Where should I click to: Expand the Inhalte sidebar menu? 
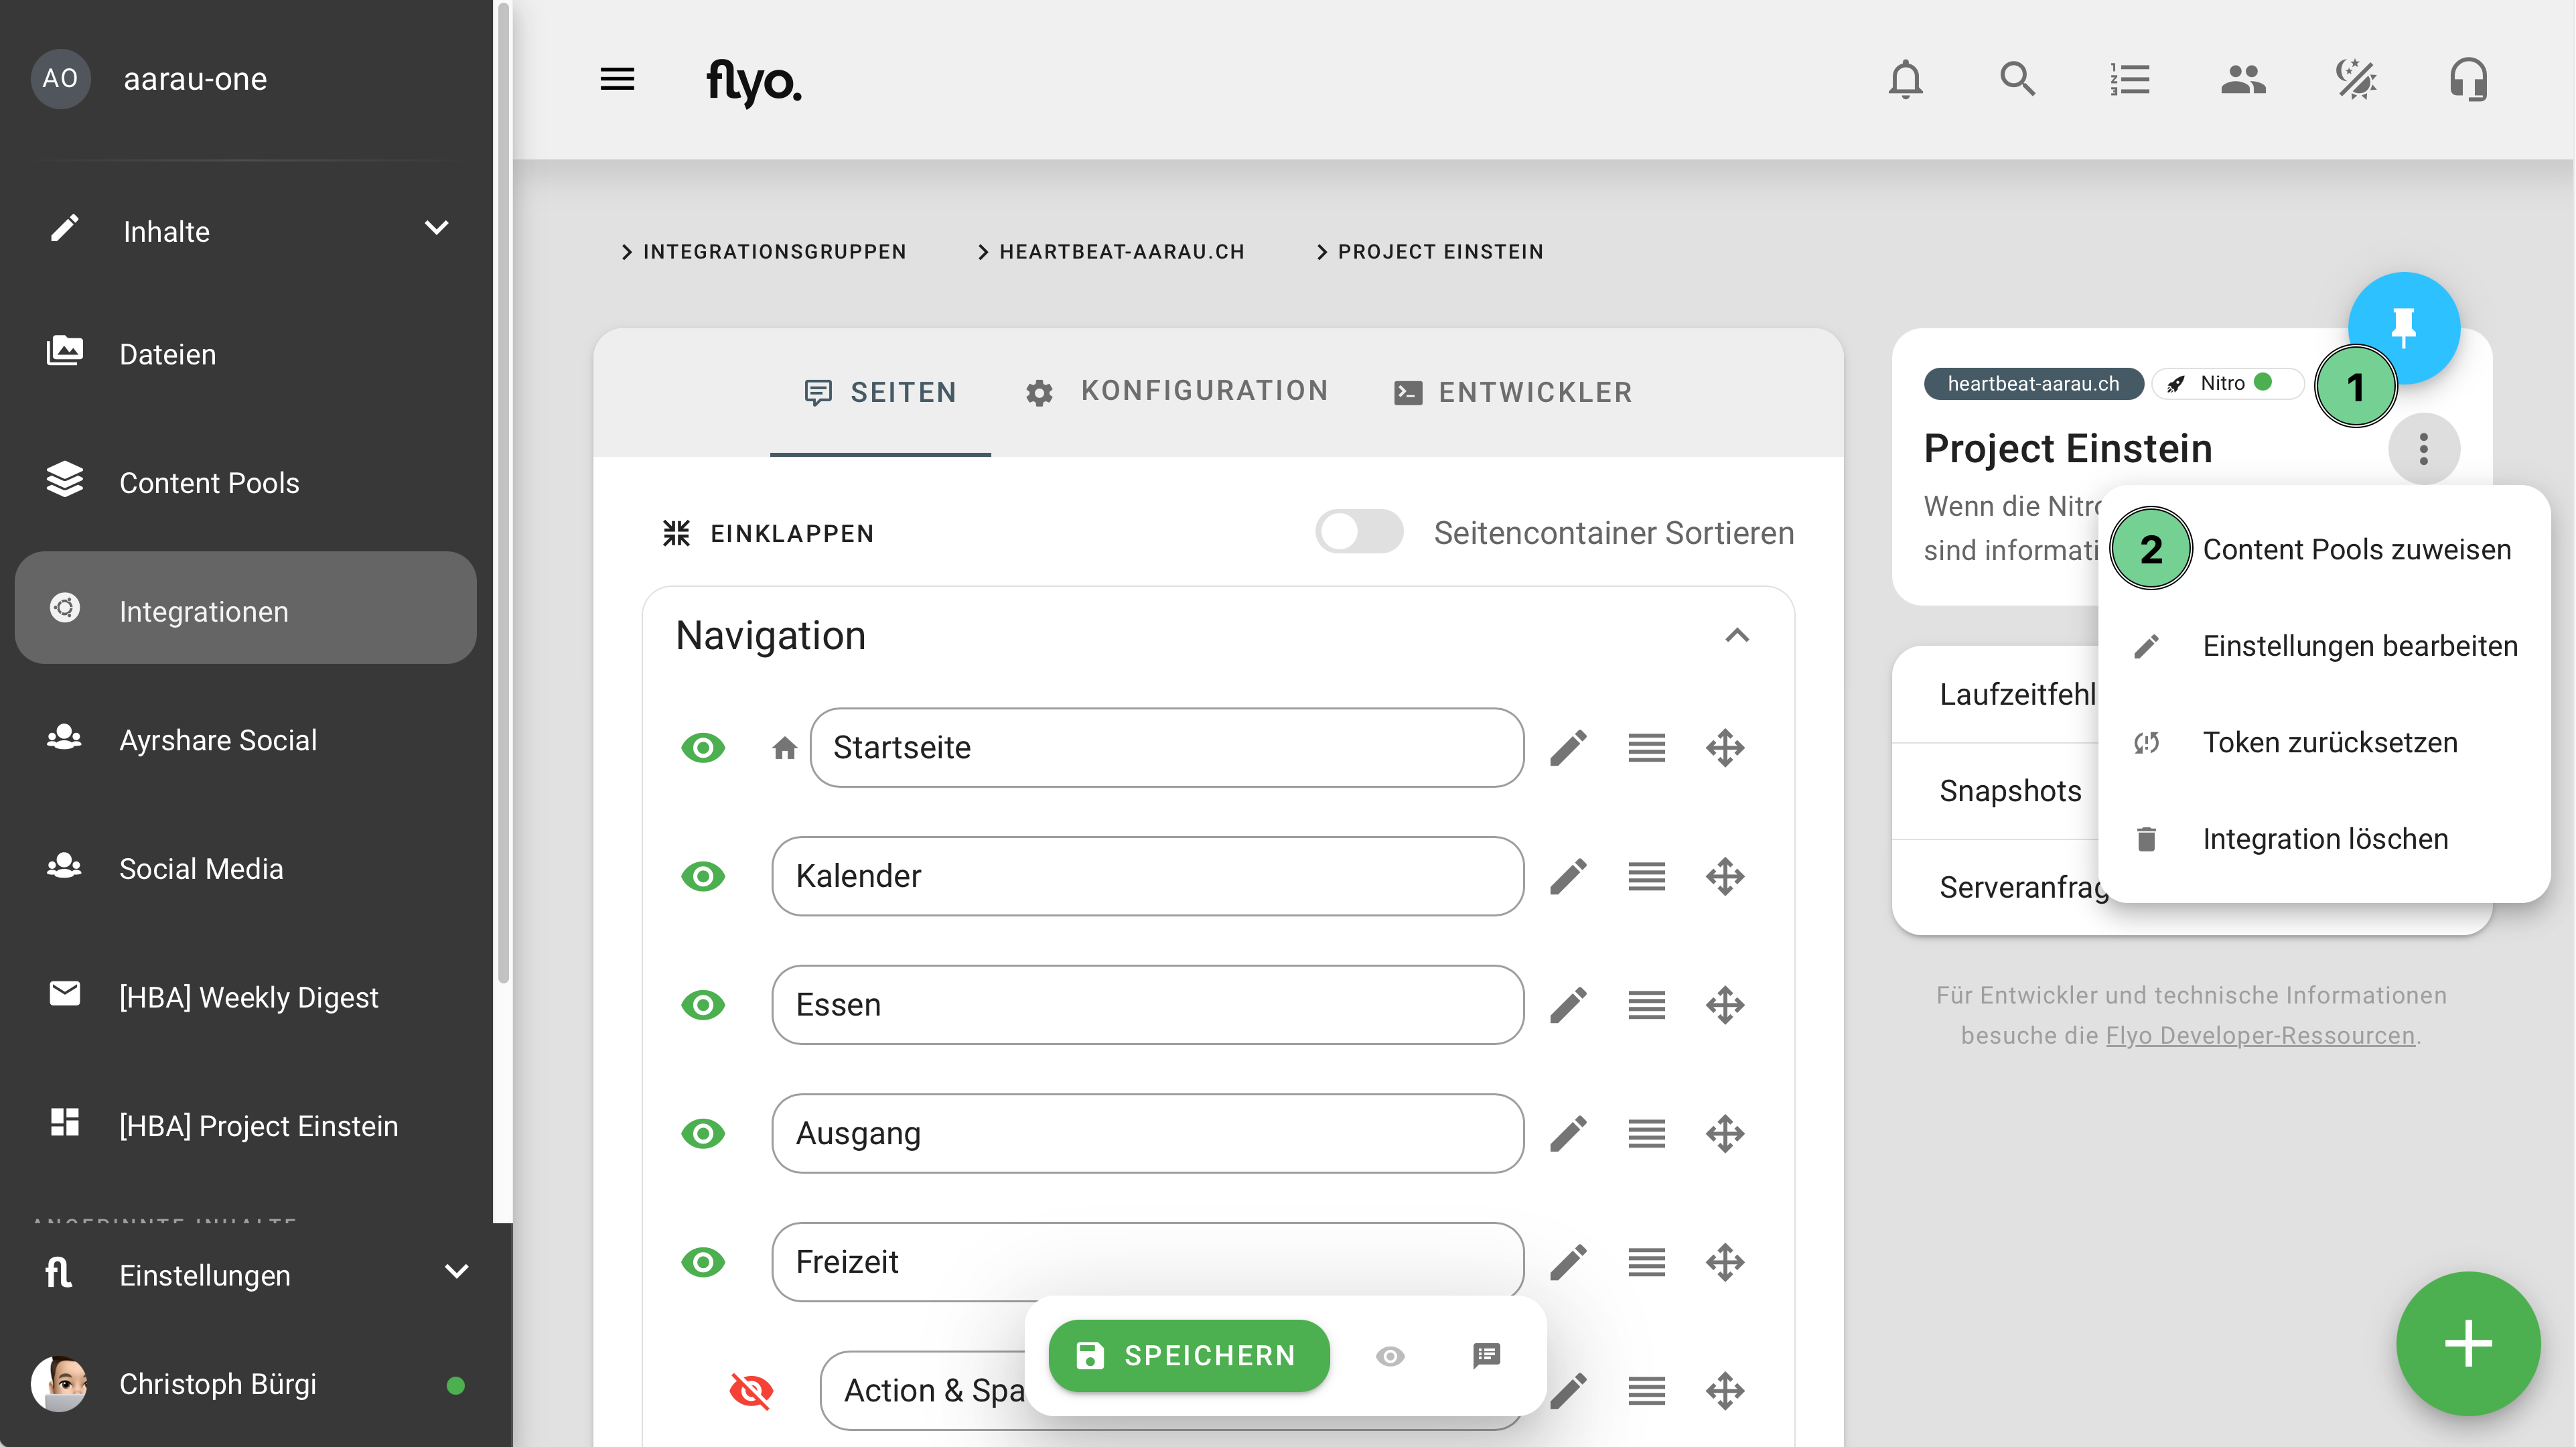(436, 229)
